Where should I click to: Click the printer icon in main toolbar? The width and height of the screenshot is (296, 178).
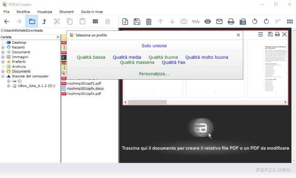click(x=231, y=21)
